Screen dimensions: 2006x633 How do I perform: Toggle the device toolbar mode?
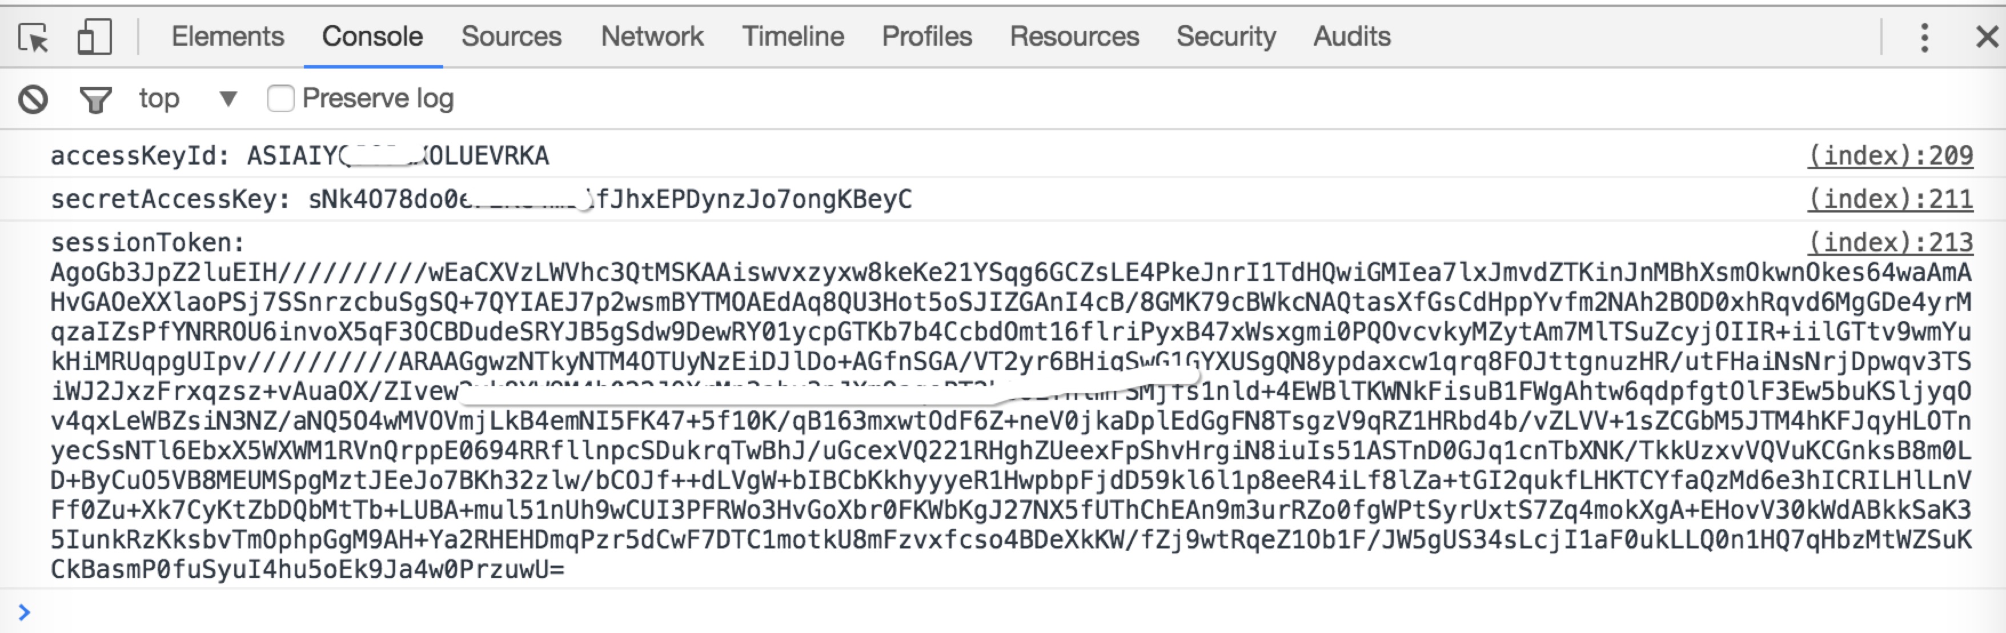coord(94,36)
